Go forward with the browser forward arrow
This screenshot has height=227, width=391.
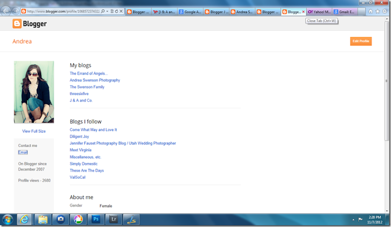16,11
